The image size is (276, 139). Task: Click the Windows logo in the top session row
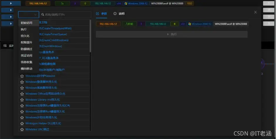(x=126, y=3)
